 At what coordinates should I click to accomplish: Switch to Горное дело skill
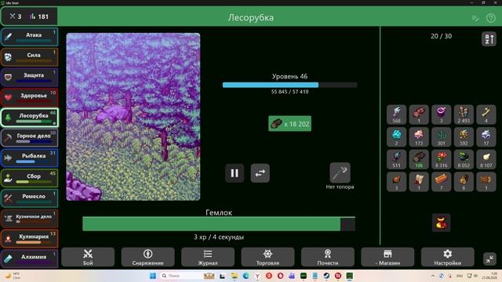coord(29,137)
